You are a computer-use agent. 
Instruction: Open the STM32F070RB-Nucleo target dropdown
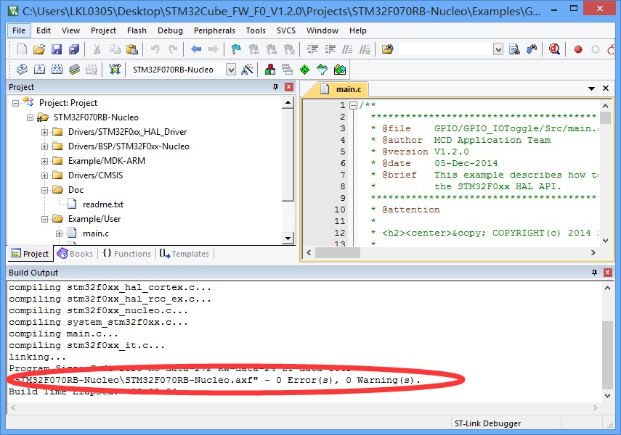tap(231, 70)
